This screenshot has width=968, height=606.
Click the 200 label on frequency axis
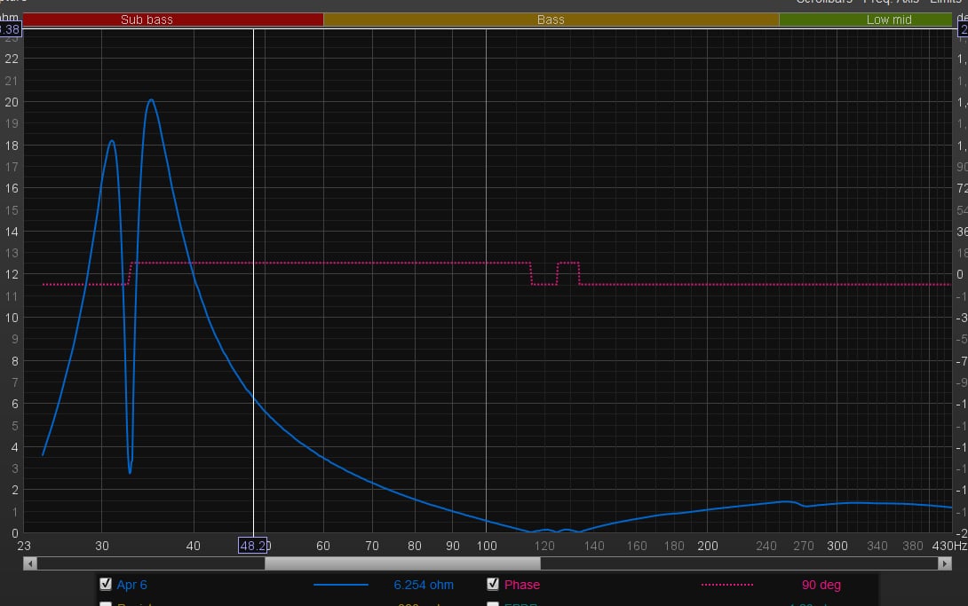(x=708, y=546)
